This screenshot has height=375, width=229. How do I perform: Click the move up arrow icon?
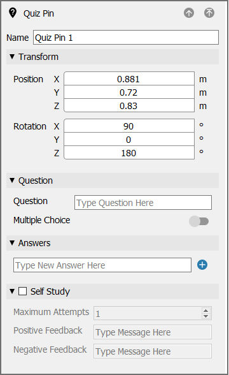(189, 13)
